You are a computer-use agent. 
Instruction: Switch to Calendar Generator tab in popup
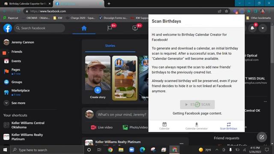197,126
